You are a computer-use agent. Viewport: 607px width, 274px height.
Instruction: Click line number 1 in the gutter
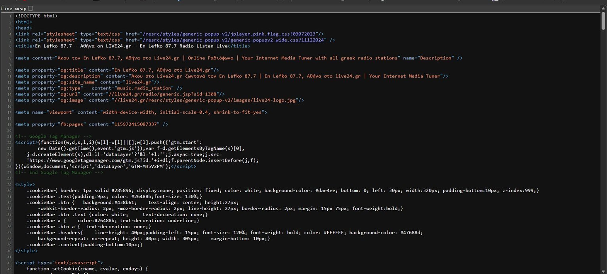[10, 16]
